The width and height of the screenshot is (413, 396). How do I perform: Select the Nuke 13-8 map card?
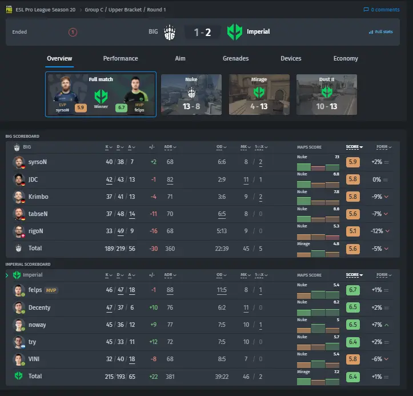point(191,95)
